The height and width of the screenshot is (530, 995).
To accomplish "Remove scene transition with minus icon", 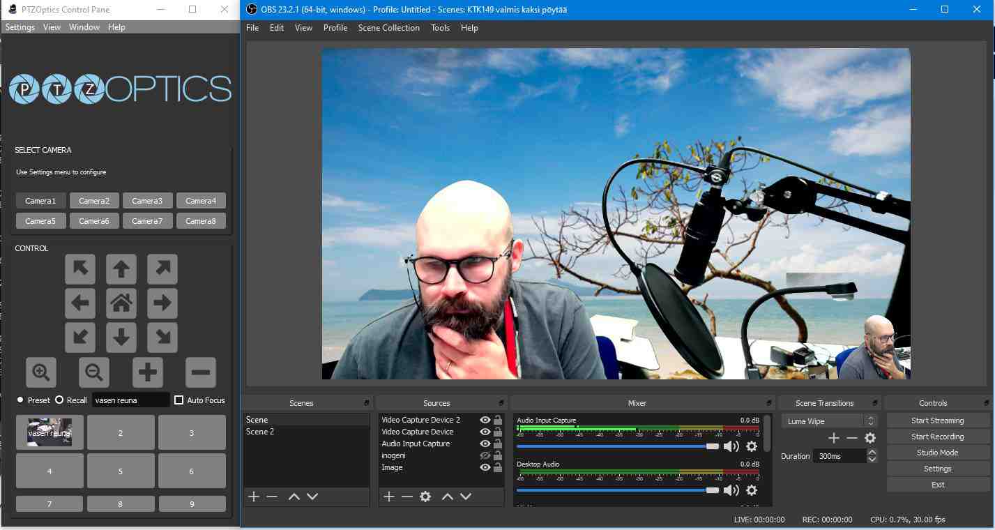I will click(852, 438).
